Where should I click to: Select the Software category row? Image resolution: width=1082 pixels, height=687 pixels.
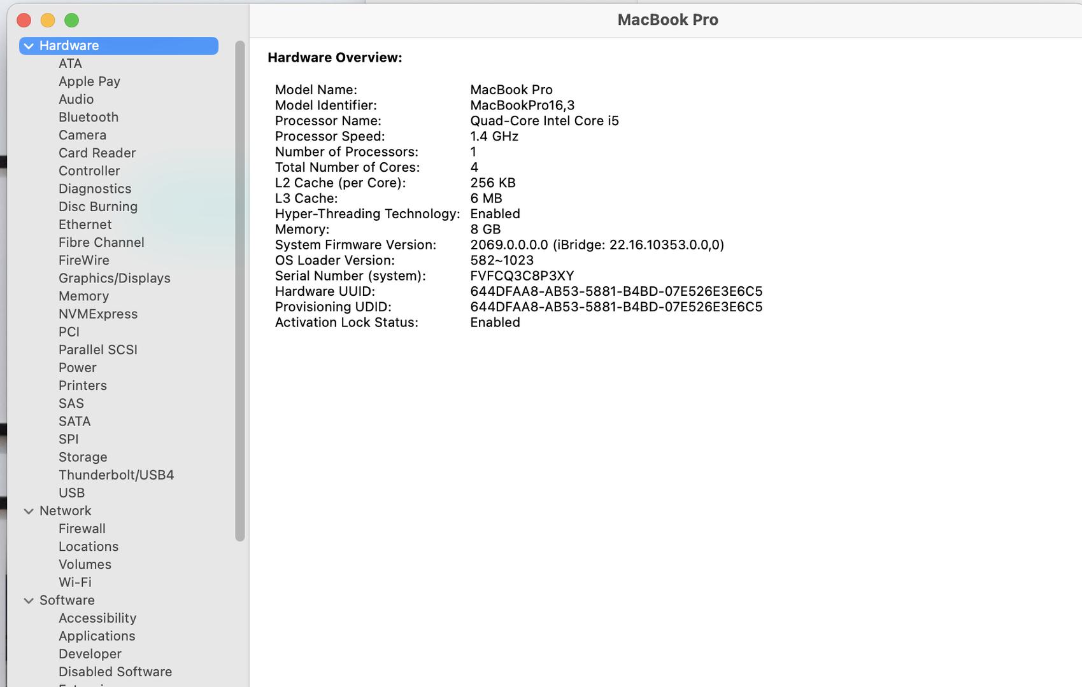click(x=118, y=600)
